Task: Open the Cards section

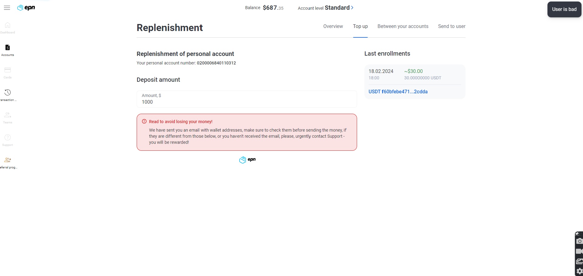Action: click(x=8, y=73)
